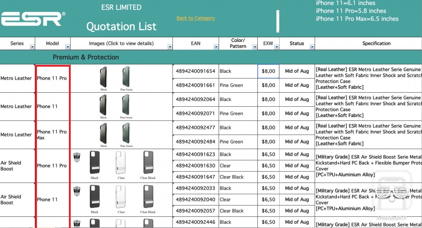Open the Color/Pattern filter dropdown

pos(255,47)
